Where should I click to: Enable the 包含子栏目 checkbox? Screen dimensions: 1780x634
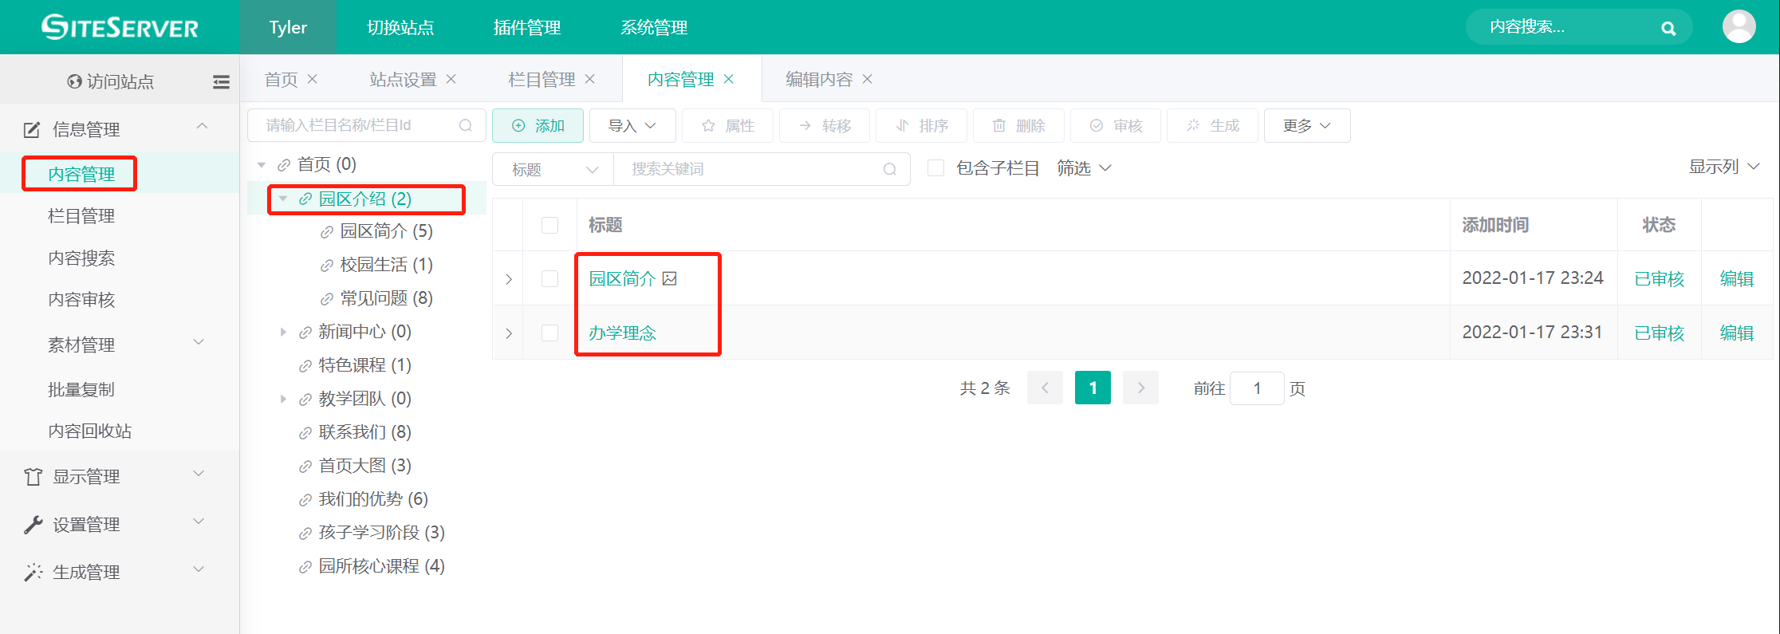(x=936, y=168)
